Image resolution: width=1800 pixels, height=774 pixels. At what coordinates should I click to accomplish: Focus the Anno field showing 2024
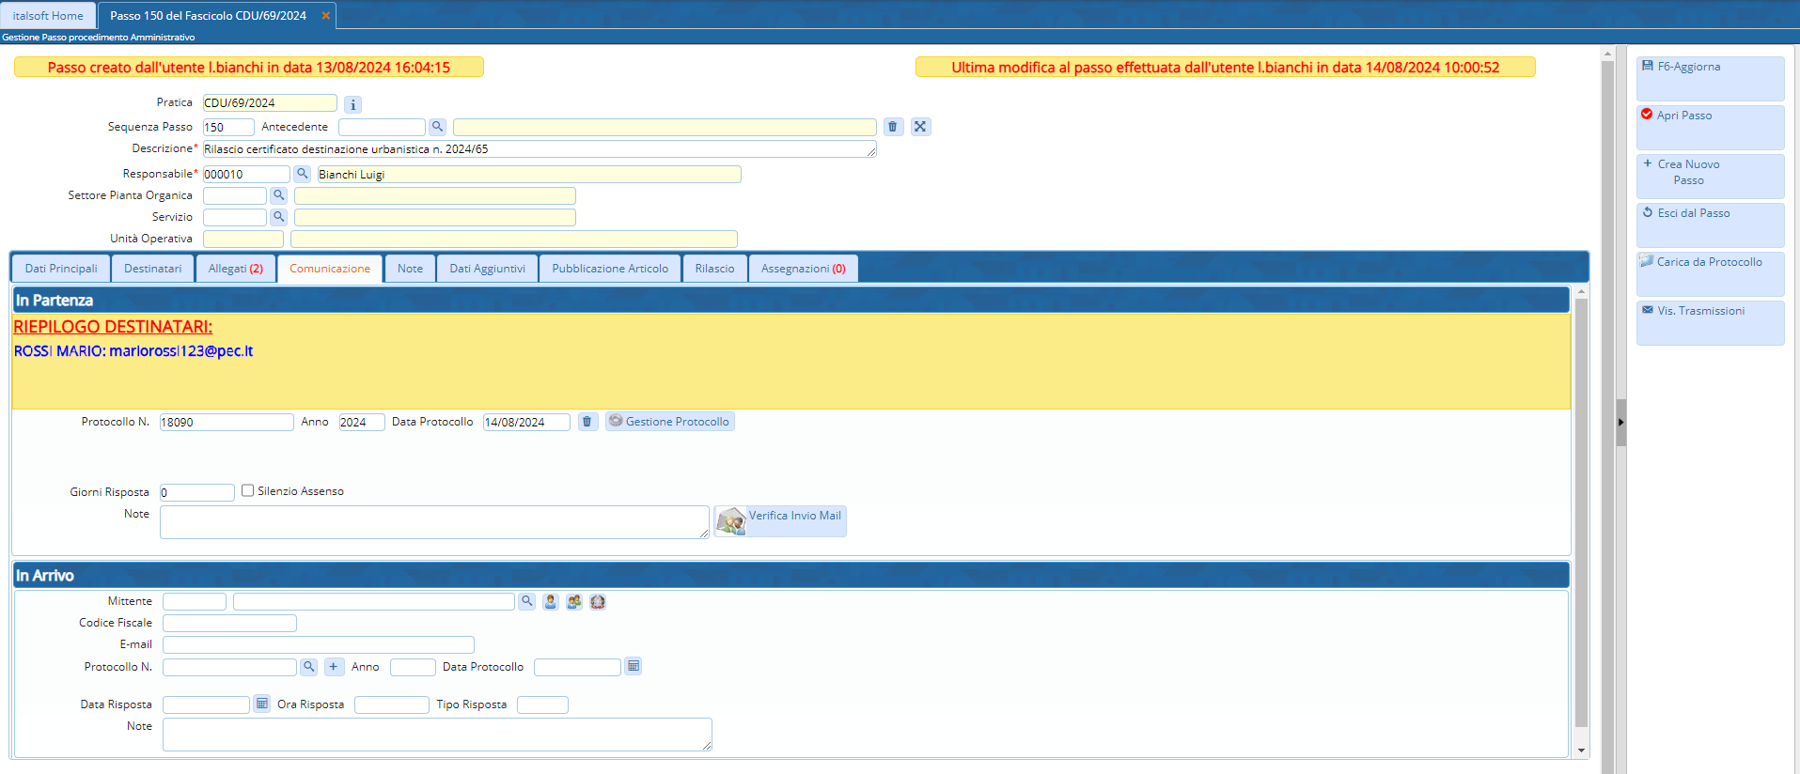click(x=362, y=423)
